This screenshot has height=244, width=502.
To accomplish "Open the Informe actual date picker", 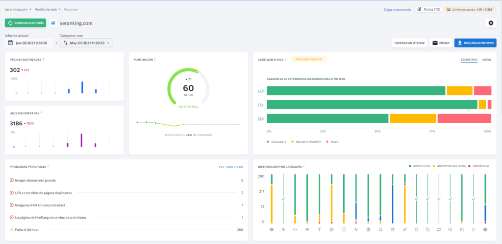I will click(x=29, y=43).
